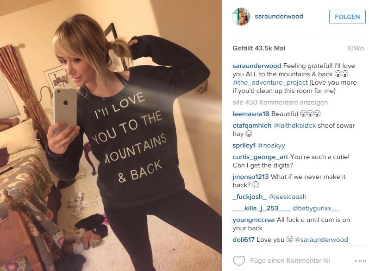Open saraunderwood username in header

point(279,17)
